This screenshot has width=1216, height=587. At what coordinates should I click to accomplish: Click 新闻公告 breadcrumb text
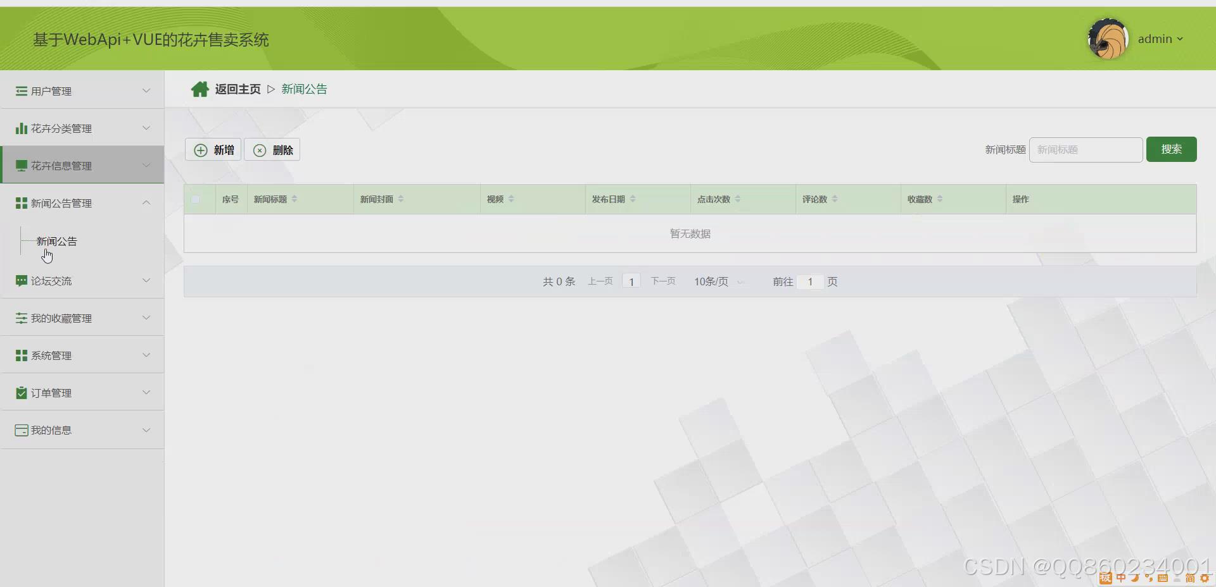[304, 89]
